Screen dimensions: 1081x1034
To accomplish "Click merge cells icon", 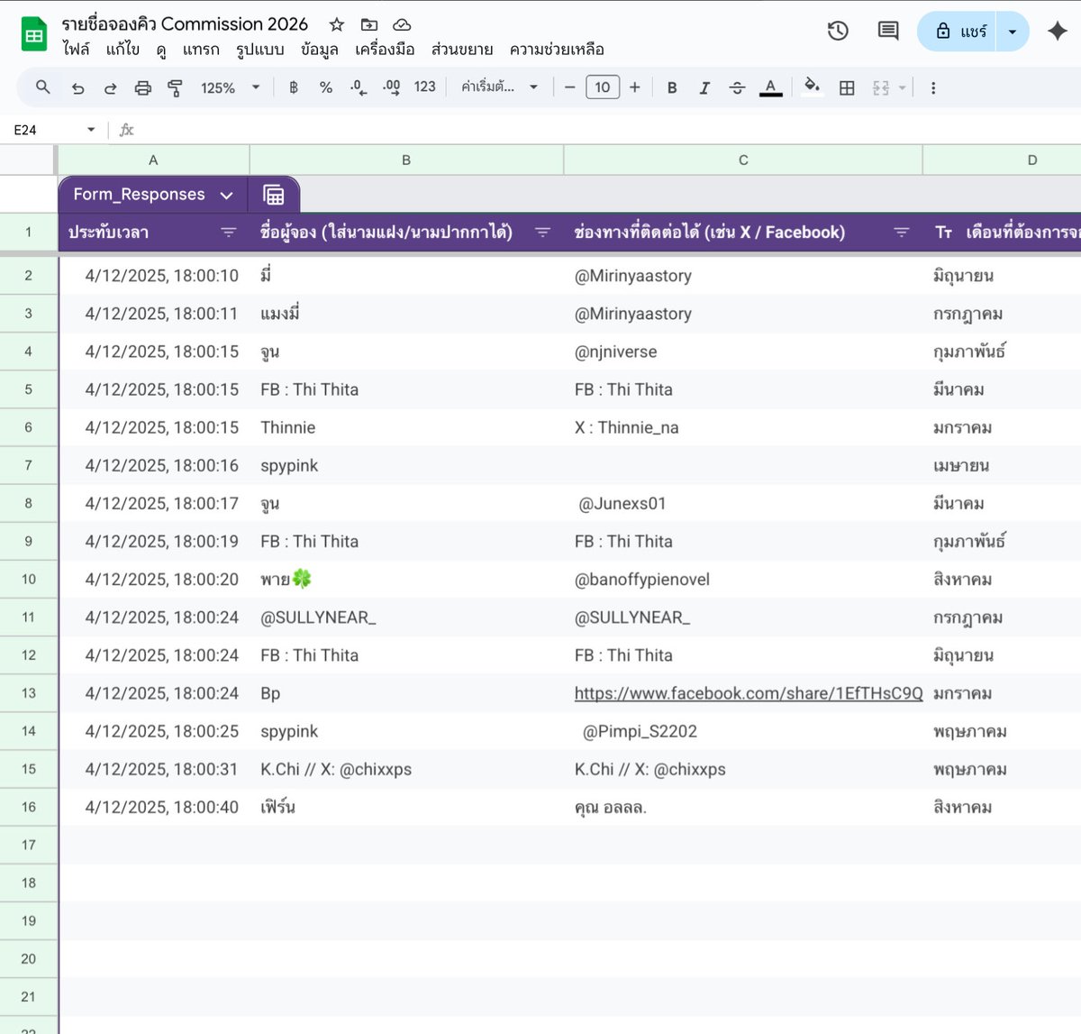I will point(881,87).
